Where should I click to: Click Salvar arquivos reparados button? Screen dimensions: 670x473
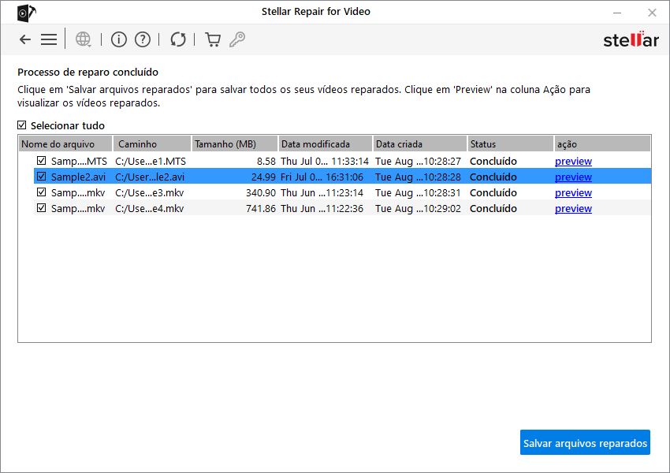pyautogui.click(x=585, y=443)
